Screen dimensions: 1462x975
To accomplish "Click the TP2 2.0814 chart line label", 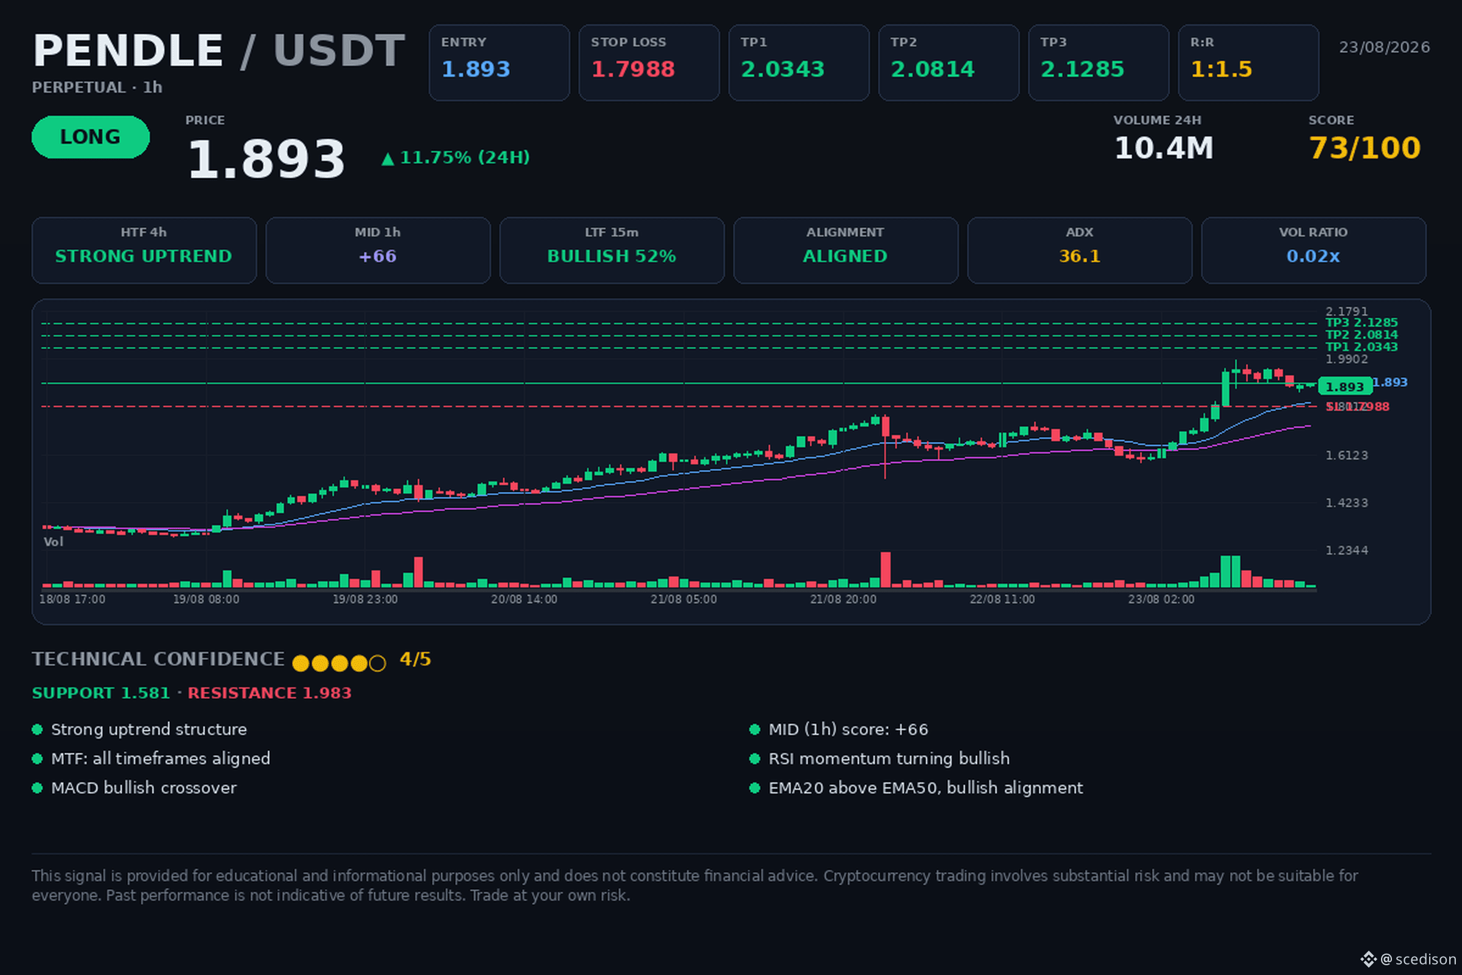I will tap(1361, 335).
